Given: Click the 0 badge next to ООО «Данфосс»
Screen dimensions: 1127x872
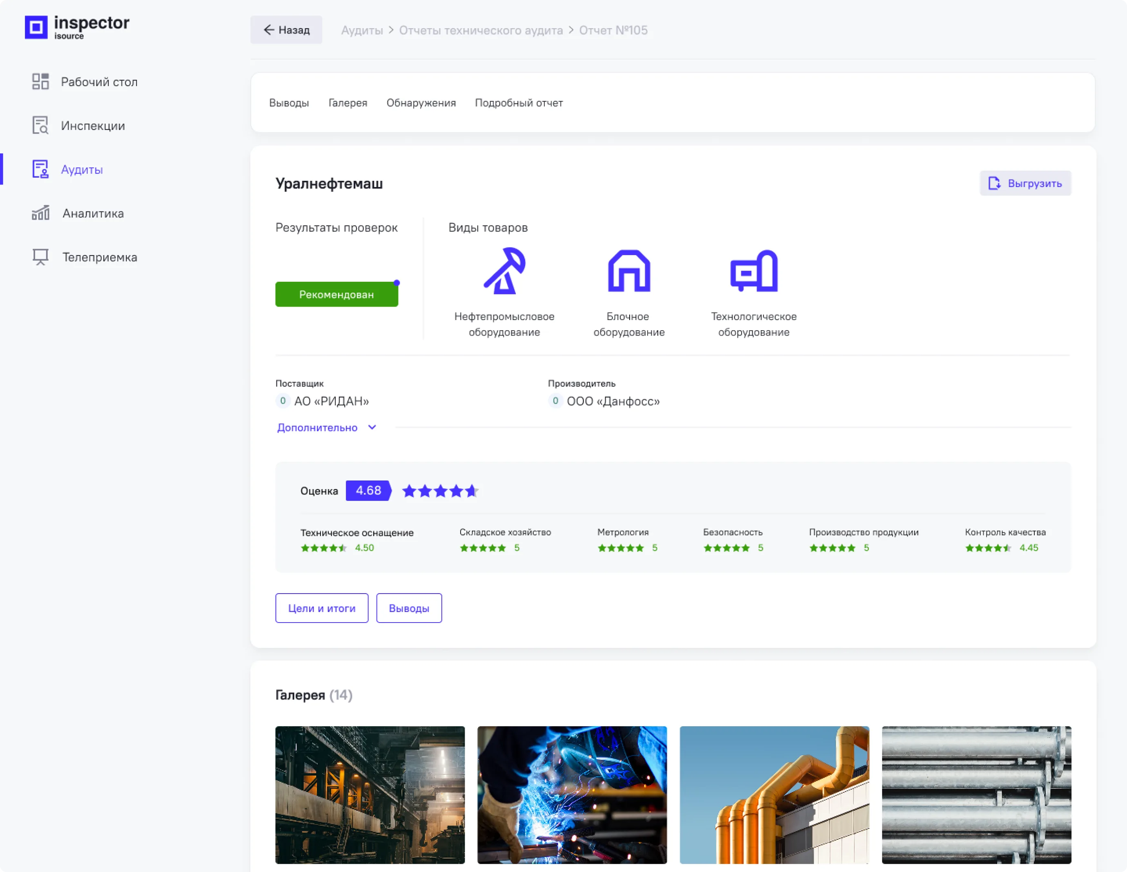Looking at the screenshot, I should (555, 401).
